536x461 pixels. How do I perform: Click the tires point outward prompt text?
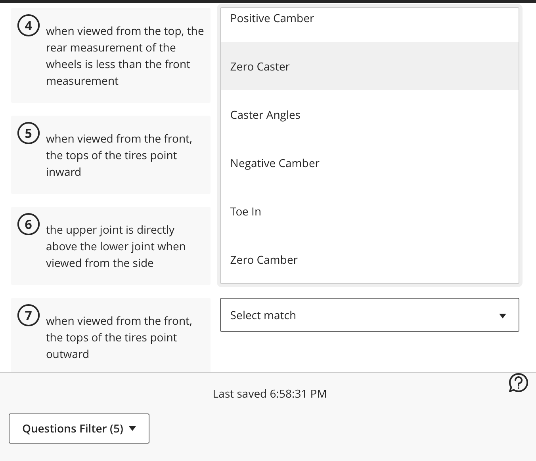[119, 337]
